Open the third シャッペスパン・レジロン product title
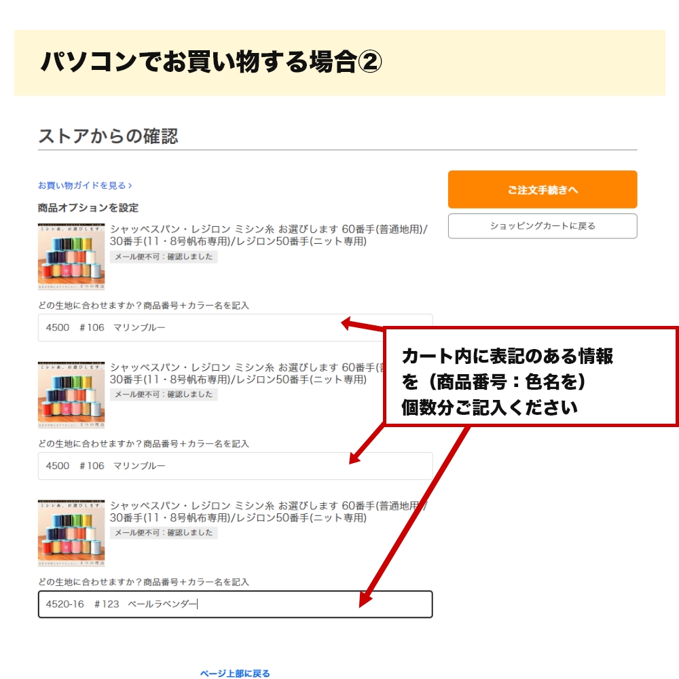This screenshot has height=679, width=679. 268,511
